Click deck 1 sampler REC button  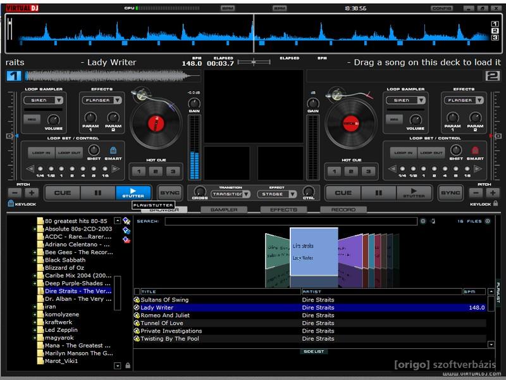(x=32, y=119)
